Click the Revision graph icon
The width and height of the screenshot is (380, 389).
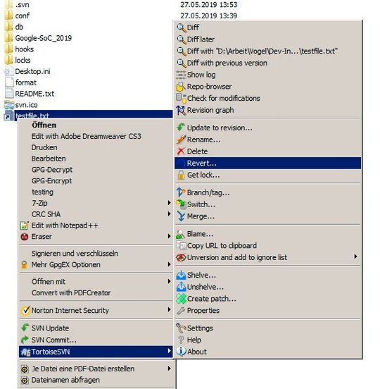[181, 110]
